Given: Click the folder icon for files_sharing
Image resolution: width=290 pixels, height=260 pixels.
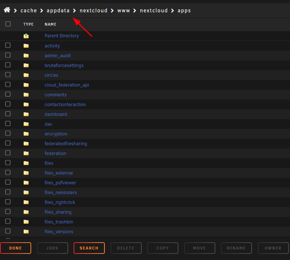Looking at the screenshot, I should click(26, 212).
